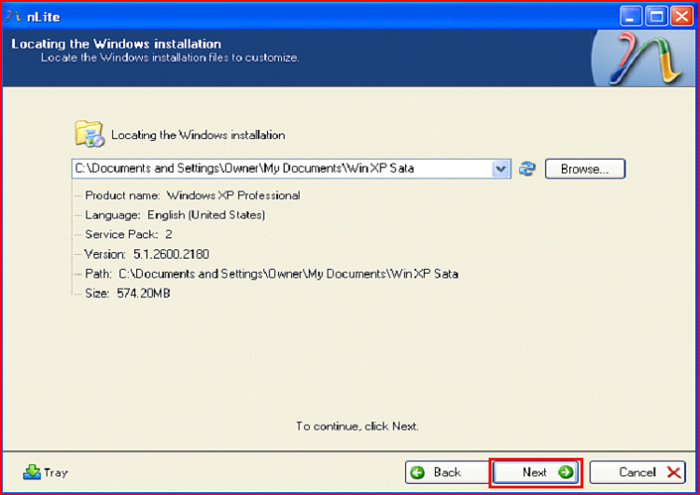Select the "Version: 5.1.2600.2180" row
700x495 pixels.
coord(147,254)
